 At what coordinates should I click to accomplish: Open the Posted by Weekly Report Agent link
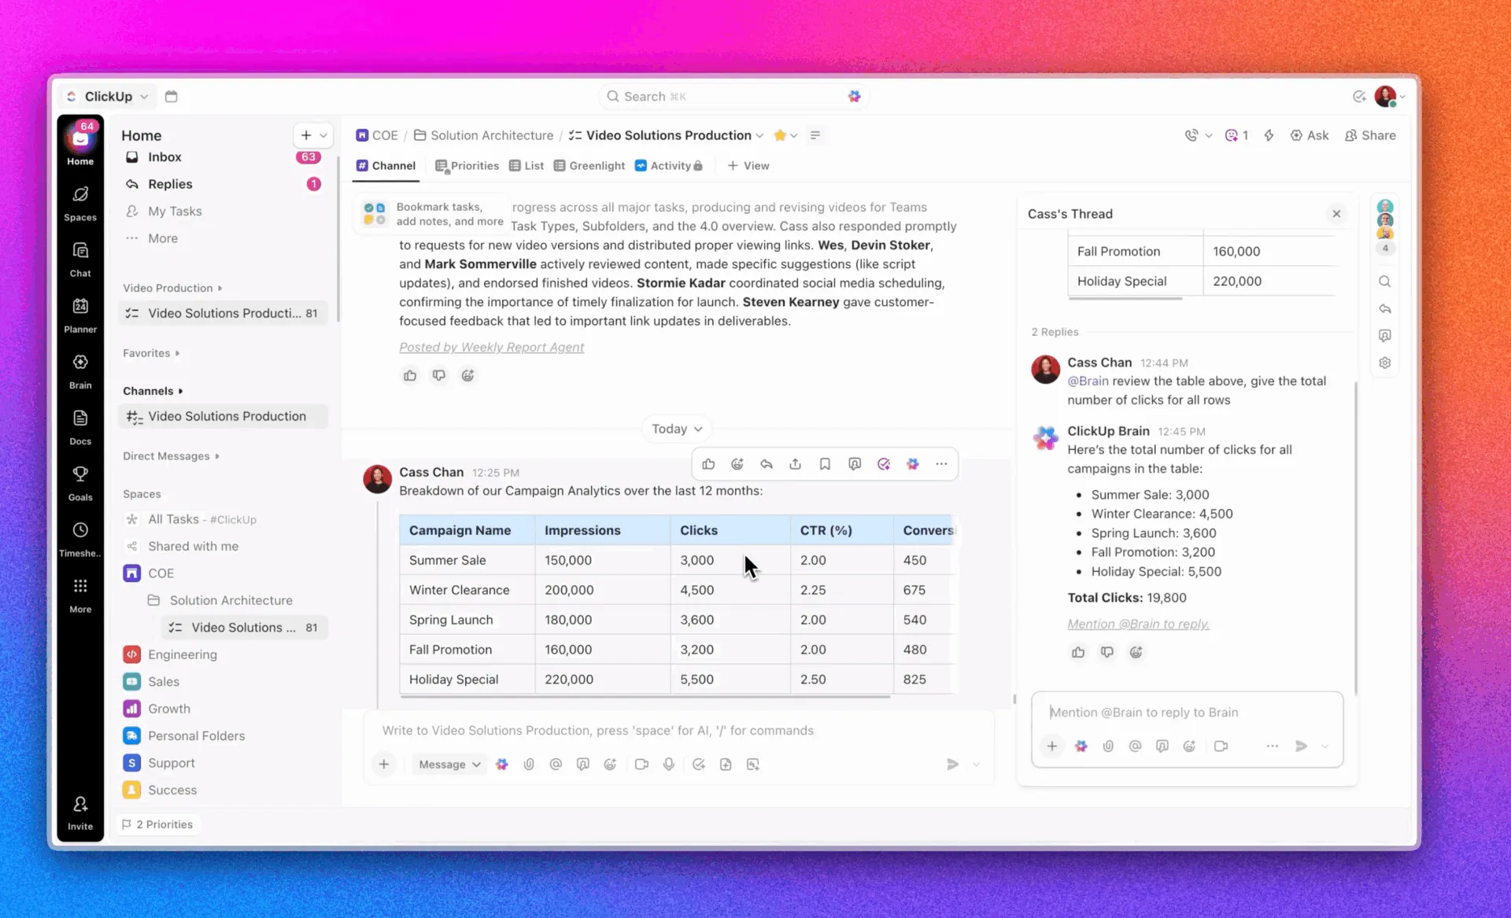[x=491, y=347]
